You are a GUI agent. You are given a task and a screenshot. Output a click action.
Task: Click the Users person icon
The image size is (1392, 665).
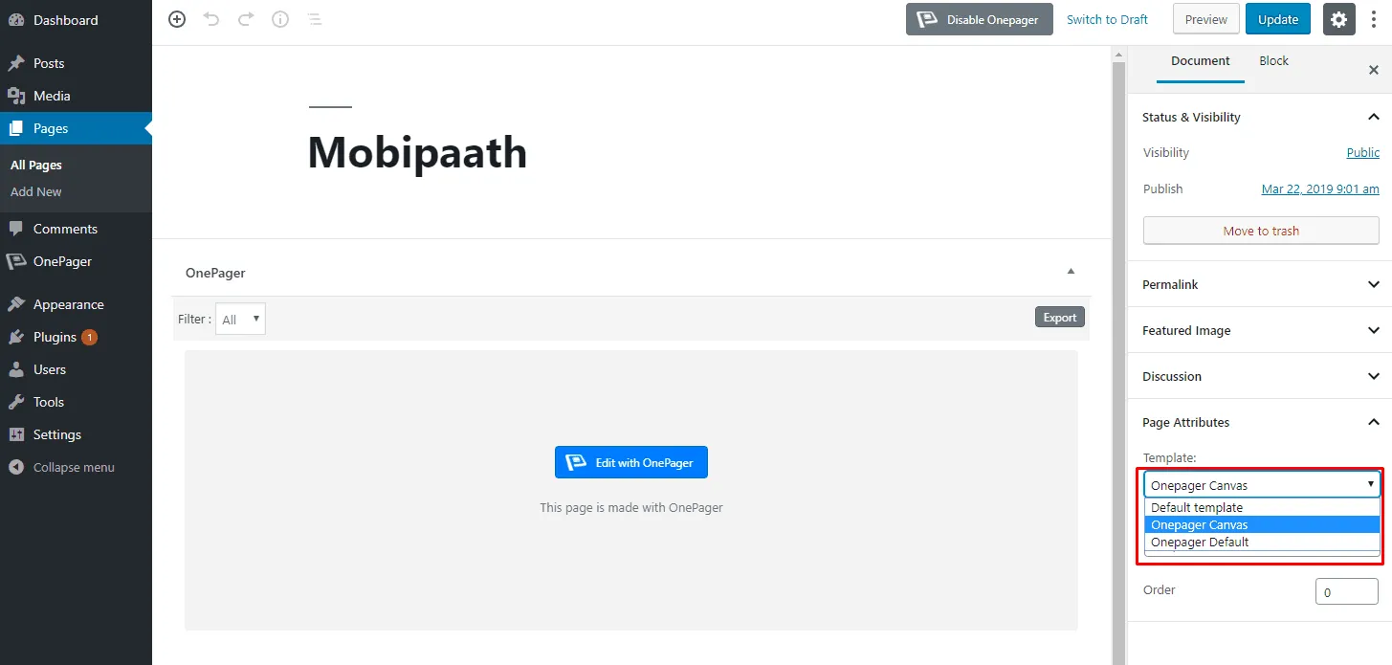coord(16,369)
